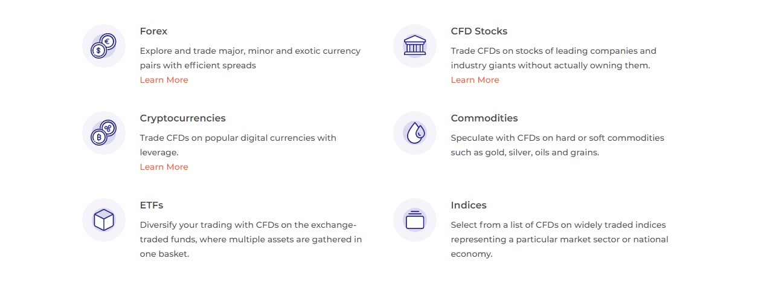Click the Cryptocurrencies heading
767x287 pixels.
click(182, 118)
